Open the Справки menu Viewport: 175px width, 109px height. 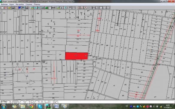pos(29,4)
